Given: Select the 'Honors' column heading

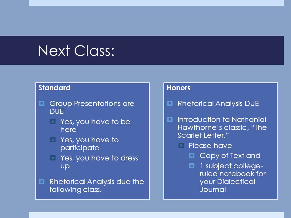Looking at the screenshot, I should [x=179, y=88].
